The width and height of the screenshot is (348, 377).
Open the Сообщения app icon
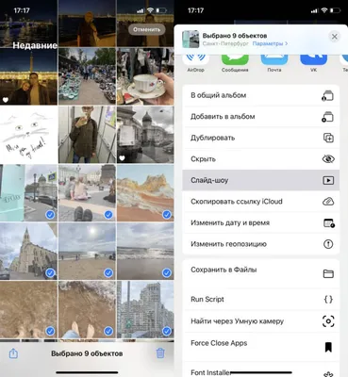(235, 59)
